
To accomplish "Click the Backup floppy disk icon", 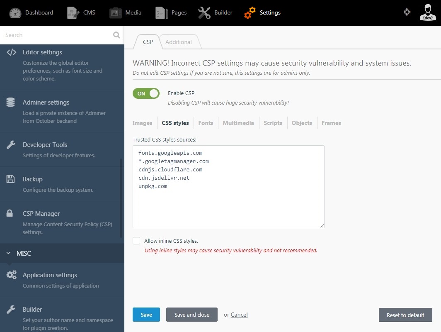I will [x=10, y=179].
